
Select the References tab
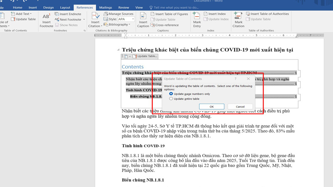click(x=85, y=7)
